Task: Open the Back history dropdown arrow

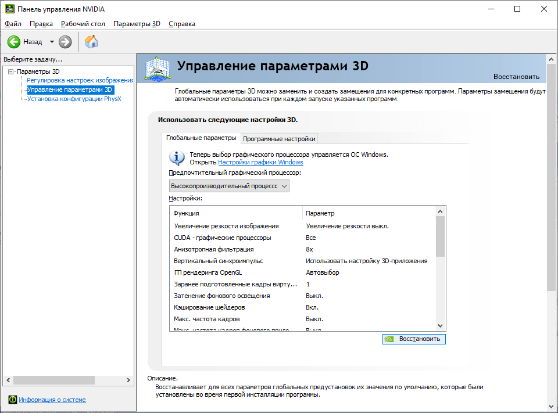Action: 52,42
